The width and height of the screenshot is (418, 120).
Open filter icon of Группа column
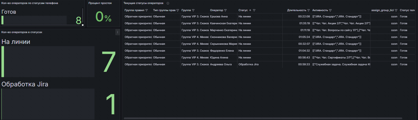[x=193, y=10]
